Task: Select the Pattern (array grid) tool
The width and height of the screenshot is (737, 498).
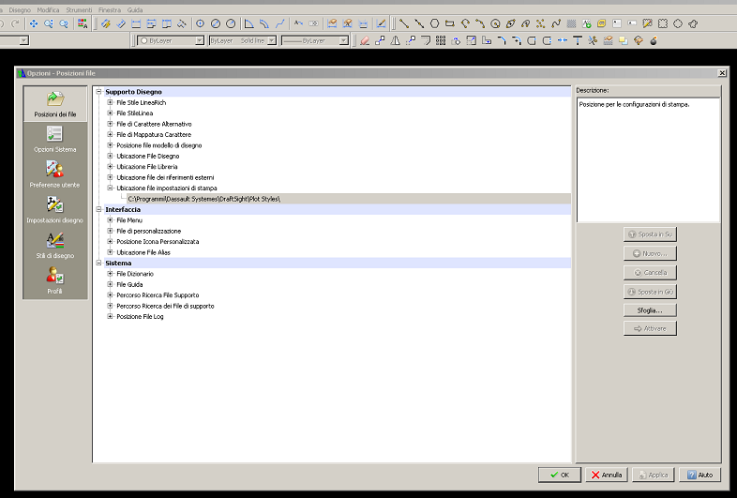Action: coord(441,41)
